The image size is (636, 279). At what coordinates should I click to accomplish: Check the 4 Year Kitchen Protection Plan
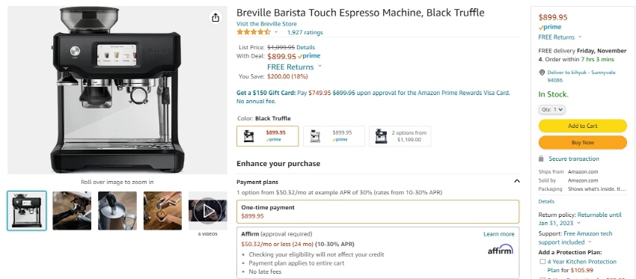click(542, 262)
